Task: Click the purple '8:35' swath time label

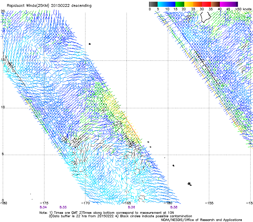Action: [63, 207]
